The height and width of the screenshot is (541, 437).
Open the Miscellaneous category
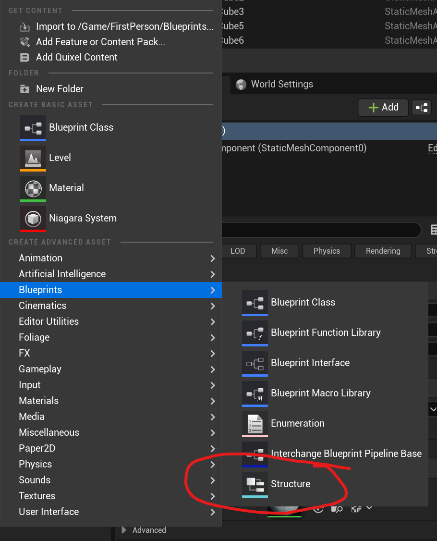[111, 433]
